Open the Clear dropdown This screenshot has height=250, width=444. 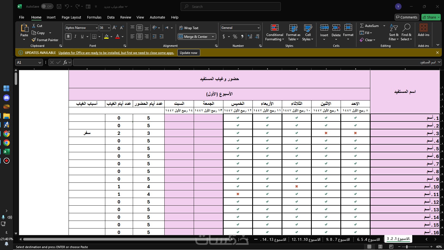[x=368, y=40]
